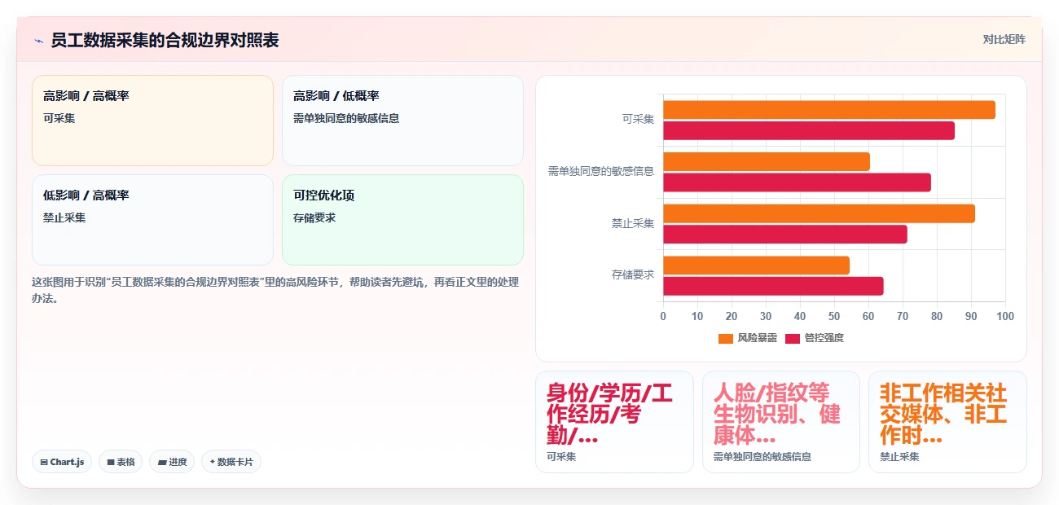Click the title 员工数据采集的合规边界对照表
Image resolution: width=1059 pixels, height=505 pixels.
pos(165,40)
